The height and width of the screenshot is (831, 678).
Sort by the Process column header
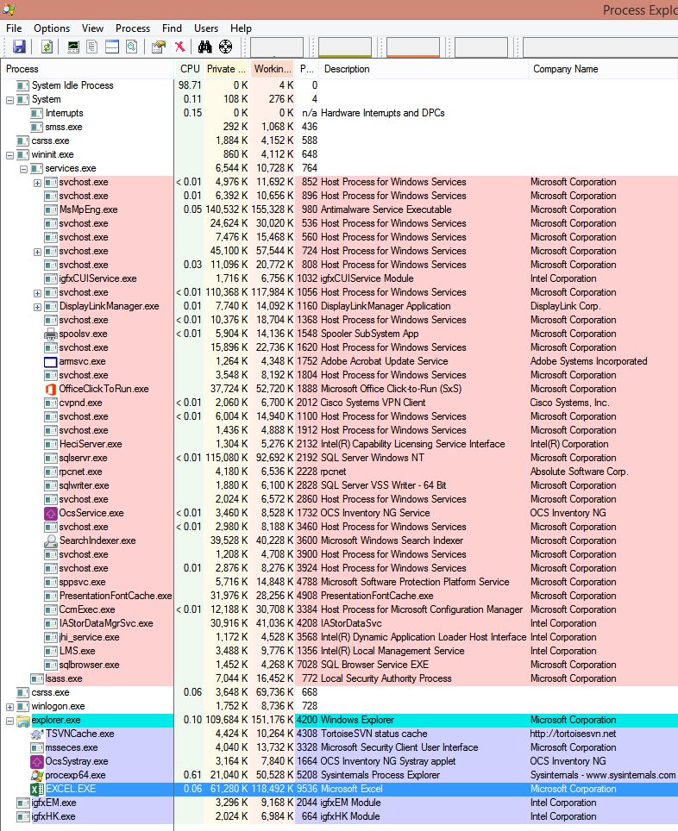(87, 69)
